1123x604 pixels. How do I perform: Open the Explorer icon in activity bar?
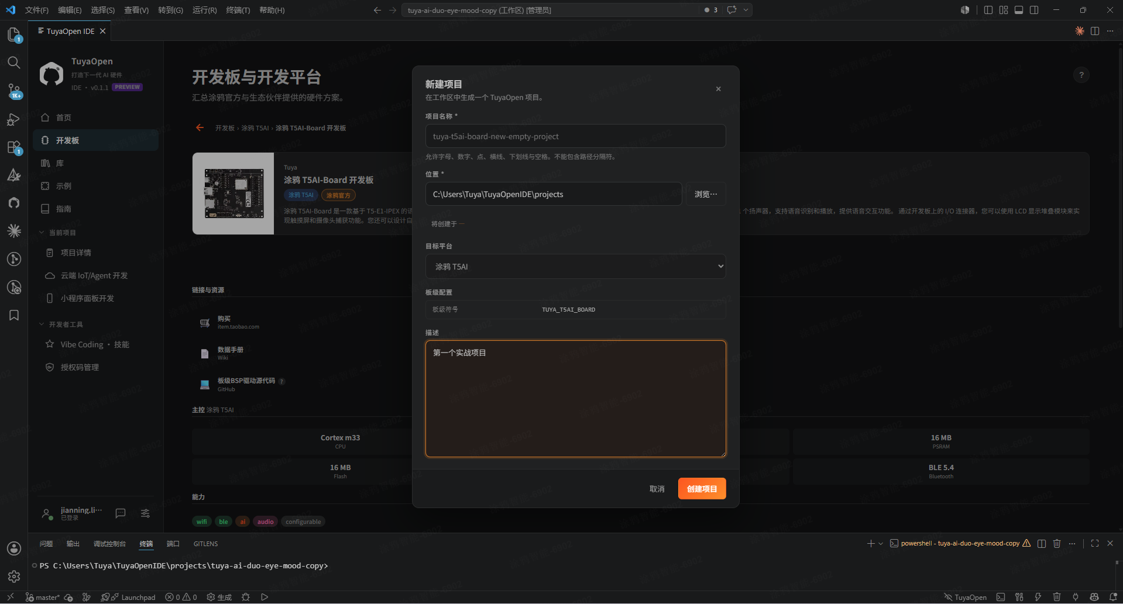click(14, 34)
